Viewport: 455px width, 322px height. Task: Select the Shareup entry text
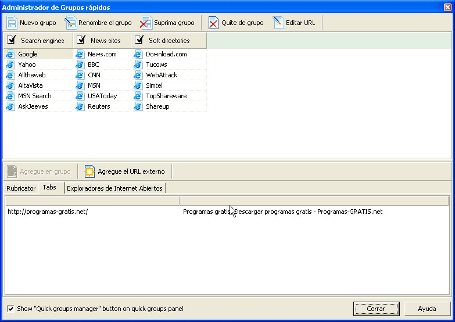(x=157, y=106)
